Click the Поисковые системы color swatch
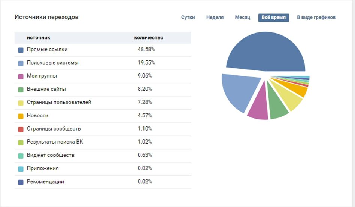The image size is (355, 207). (x=21, y=63)
